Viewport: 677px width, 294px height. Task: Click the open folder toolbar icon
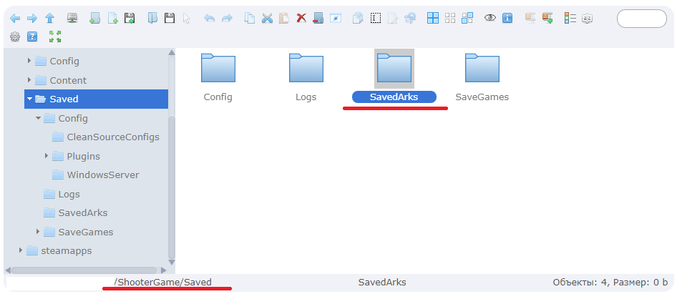(x=152, y=18)
